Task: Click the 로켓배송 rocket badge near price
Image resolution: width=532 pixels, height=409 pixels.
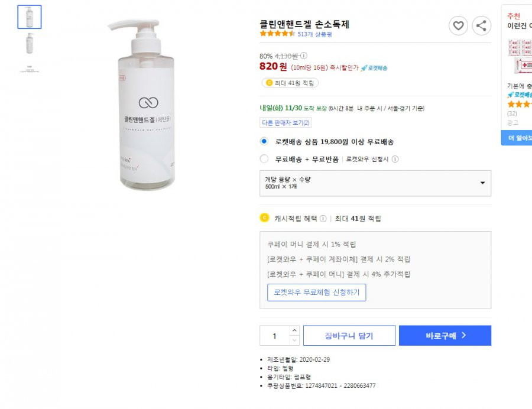Action: coord(374,68)
